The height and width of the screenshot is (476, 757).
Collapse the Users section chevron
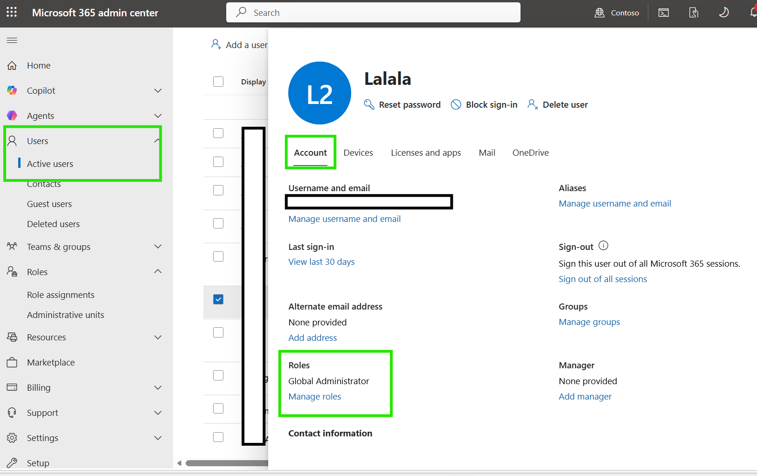(157, 141)
